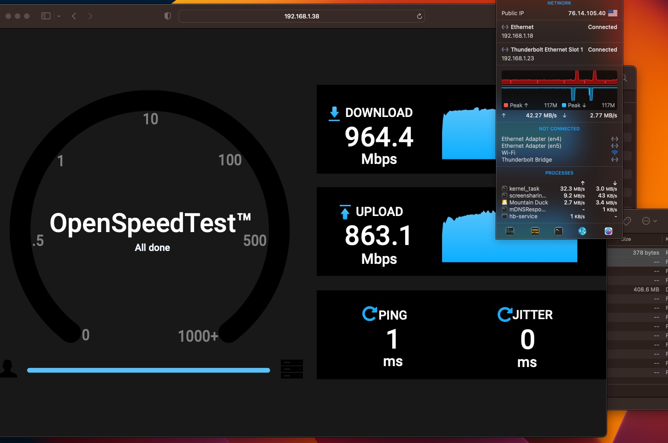The width and height of the screenshot is (668, 443).
Task: Click the Mountain Duck process row
Action: click(x=559, y=203)
